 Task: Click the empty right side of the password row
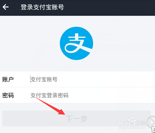pyautogui.click(x=112, y=95)
